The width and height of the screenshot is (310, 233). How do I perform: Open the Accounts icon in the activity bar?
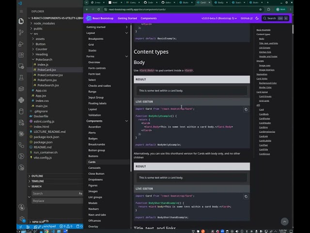click(x=21, y=207)
